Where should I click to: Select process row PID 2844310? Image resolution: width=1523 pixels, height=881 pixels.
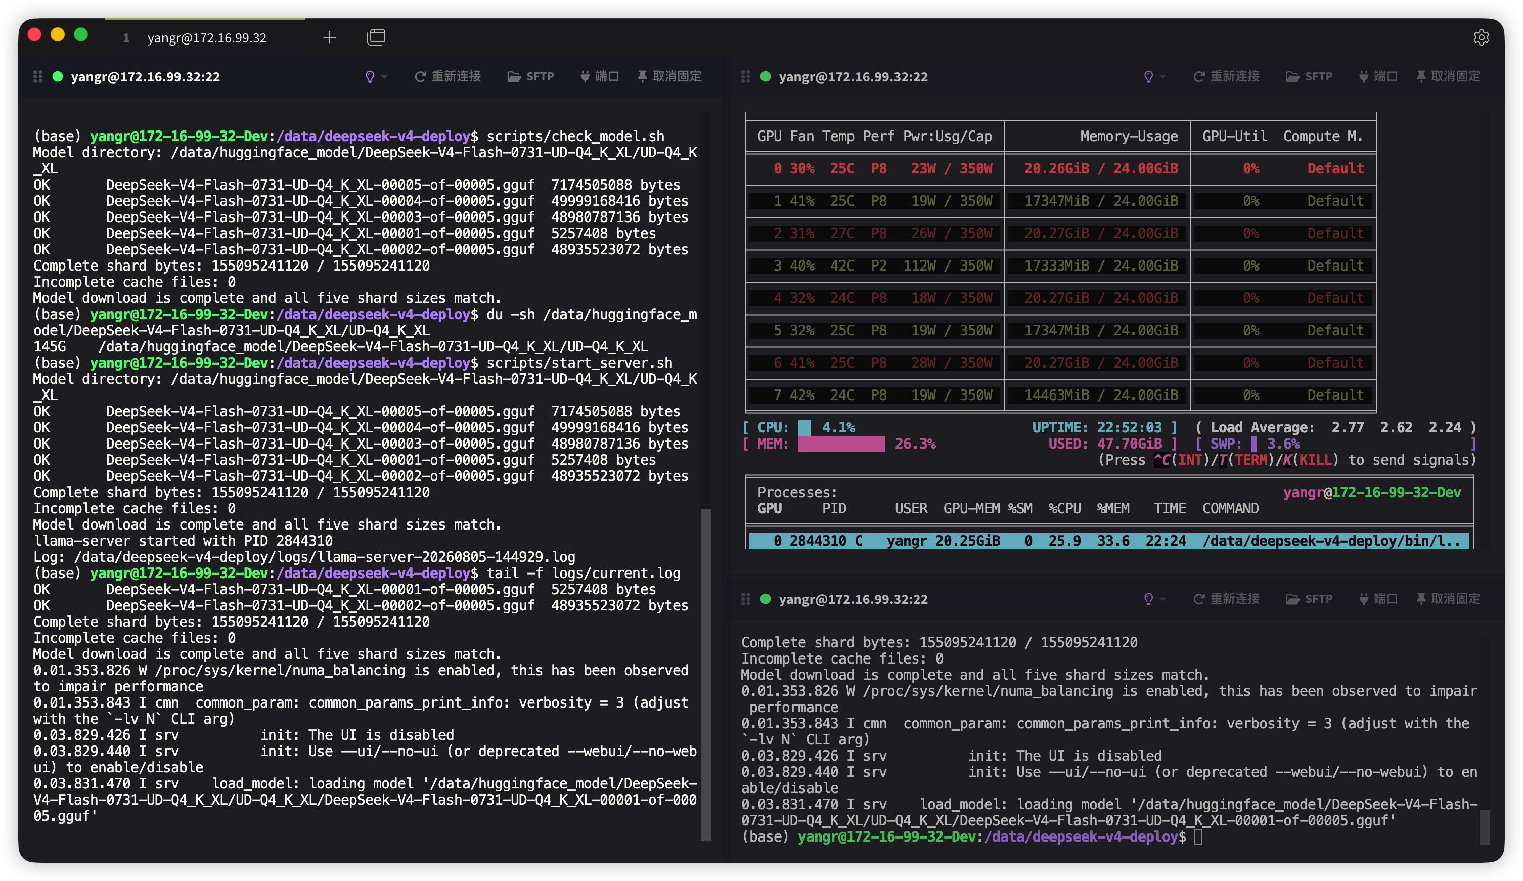1109,541
